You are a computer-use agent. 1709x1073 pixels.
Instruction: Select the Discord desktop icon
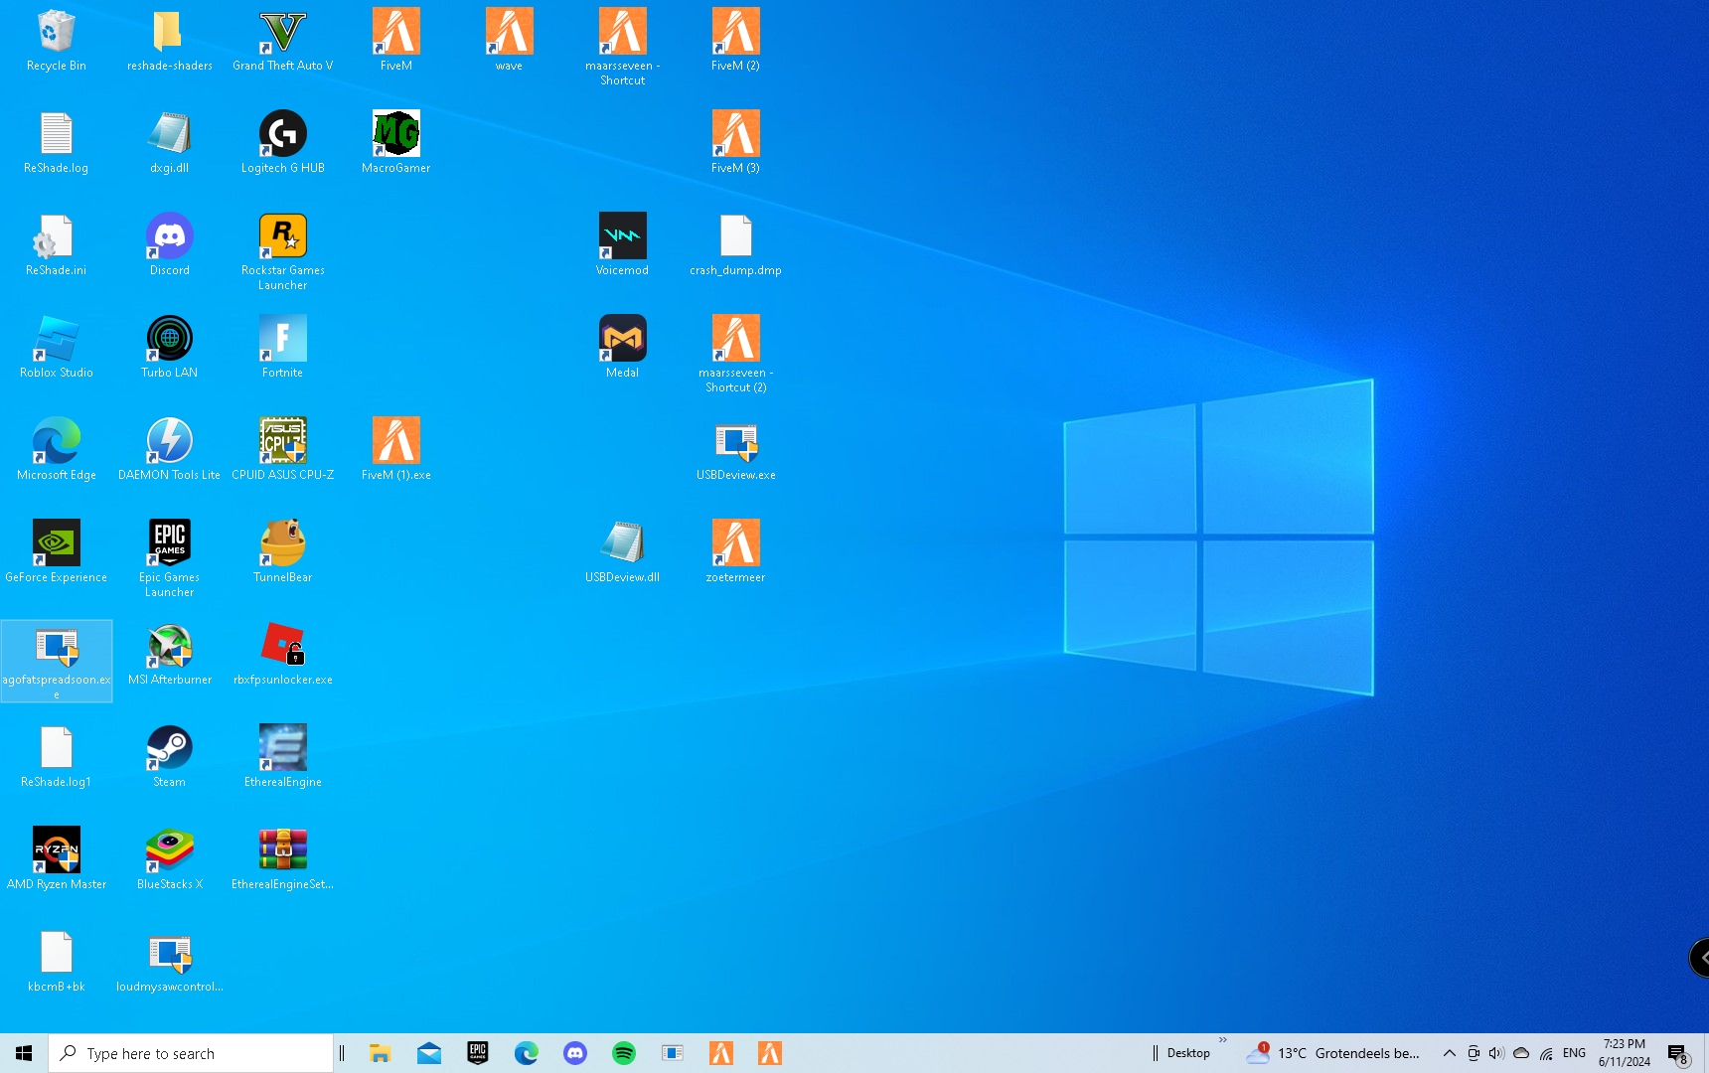(x=170, y=244)
